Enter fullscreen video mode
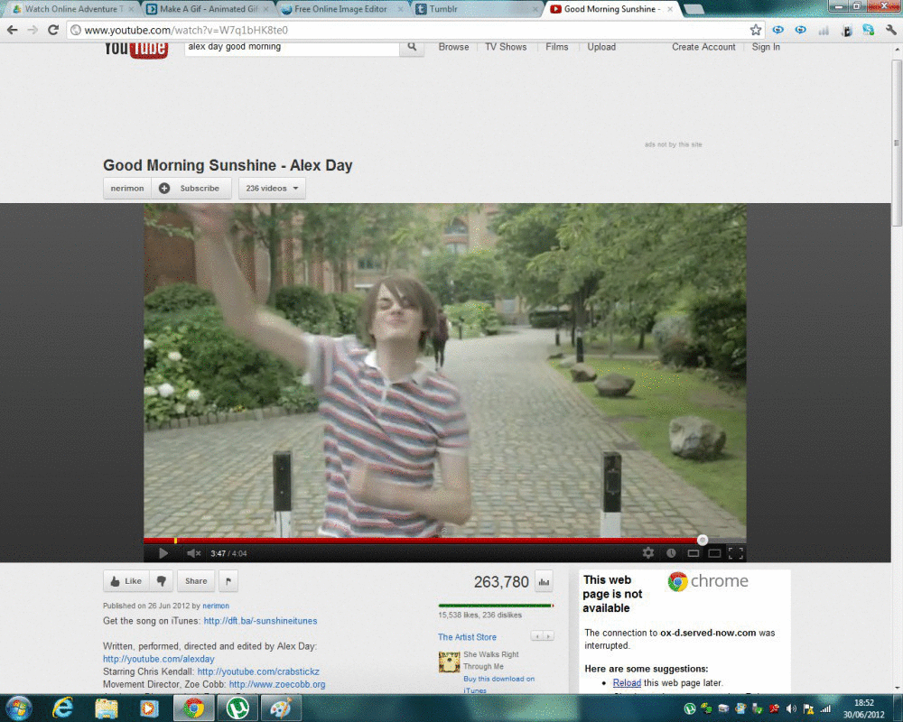 click(736, 553)
